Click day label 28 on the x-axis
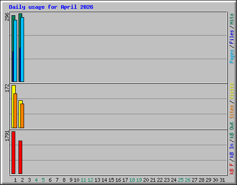 [x=201, y=180]
